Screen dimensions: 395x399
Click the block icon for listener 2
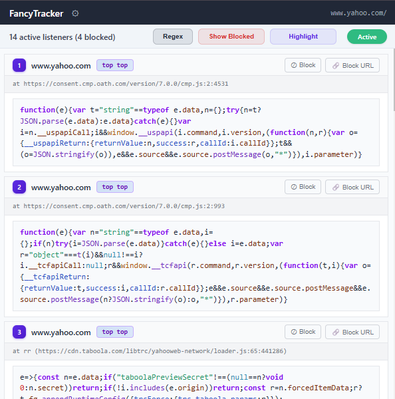[294, 187]
